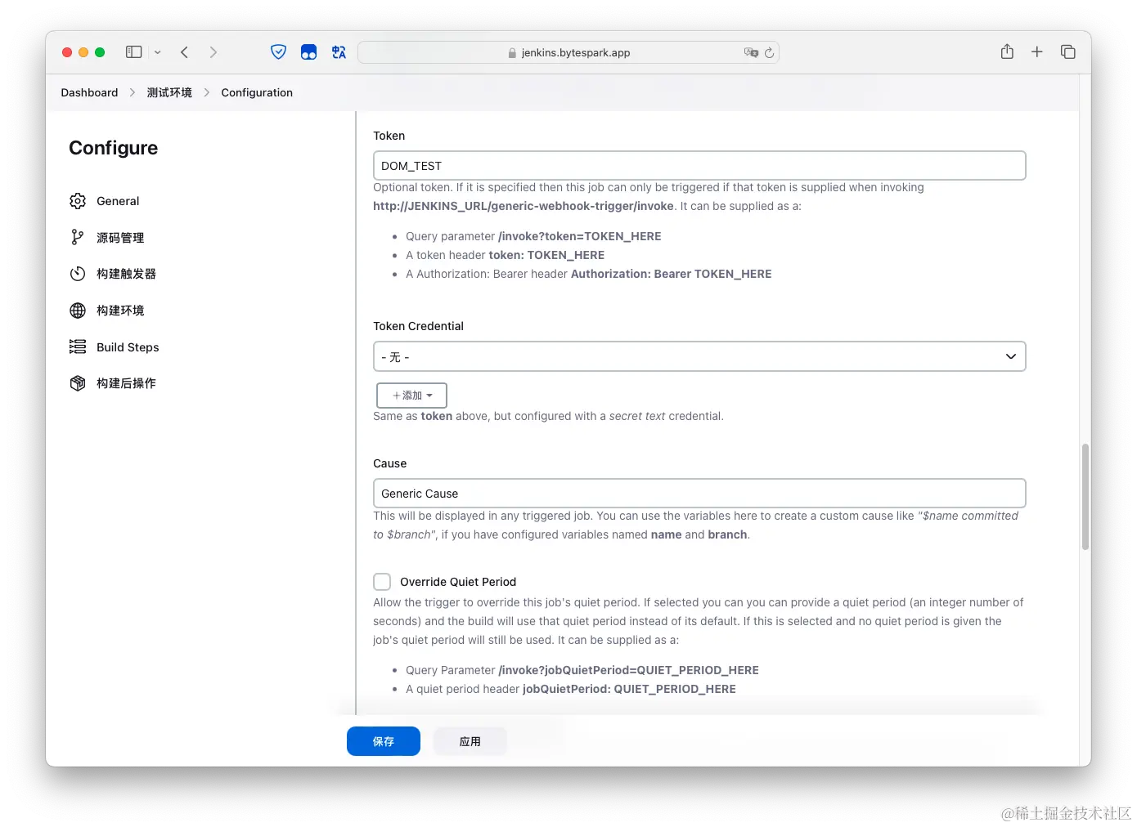Click the 保存 save button
This screenshot has width=1137, height=827.
tap(384, 741)
